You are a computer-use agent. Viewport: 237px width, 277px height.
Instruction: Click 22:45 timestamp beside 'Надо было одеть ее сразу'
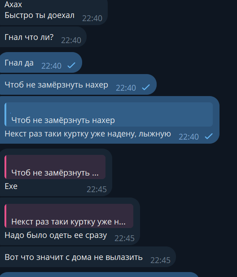[124, 238]
